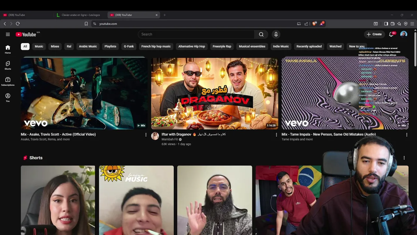Open the Brave Wallet icon

(x=393, y=23)
